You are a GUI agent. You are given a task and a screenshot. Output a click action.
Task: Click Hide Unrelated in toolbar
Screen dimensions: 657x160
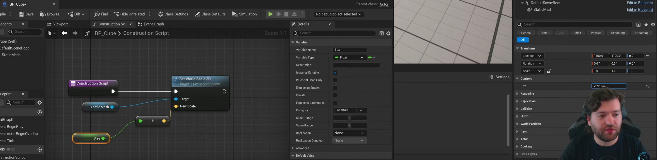[129, 14]
